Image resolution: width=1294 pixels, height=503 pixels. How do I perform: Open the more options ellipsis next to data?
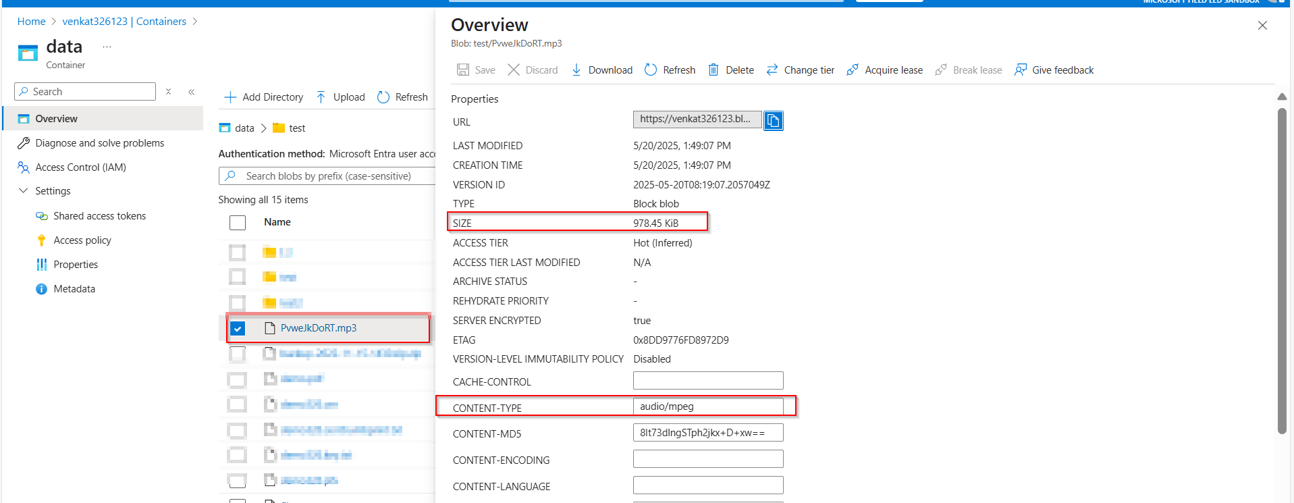point(107,47)
